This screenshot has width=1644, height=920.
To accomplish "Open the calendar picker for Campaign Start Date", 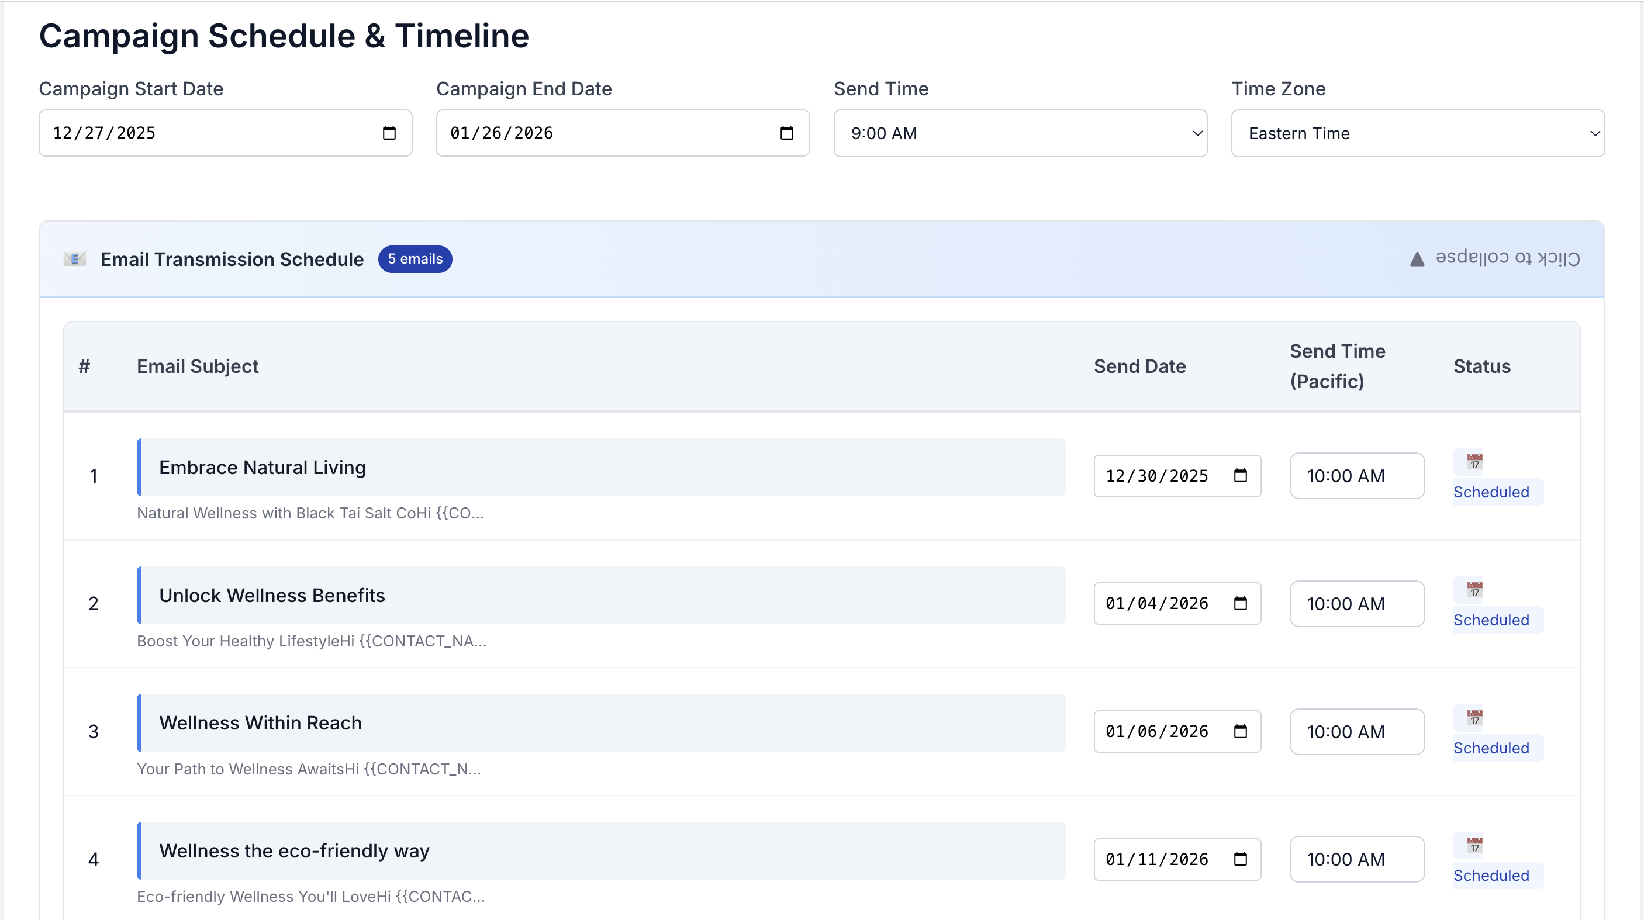I will (x=389, y=133).
